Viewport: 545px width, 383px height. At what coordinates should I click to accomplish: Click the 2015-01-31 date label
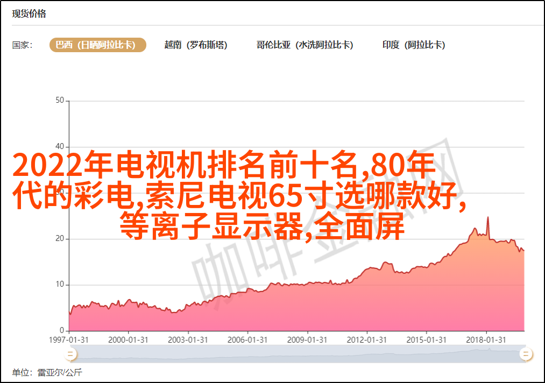click(x=427, y=340)
